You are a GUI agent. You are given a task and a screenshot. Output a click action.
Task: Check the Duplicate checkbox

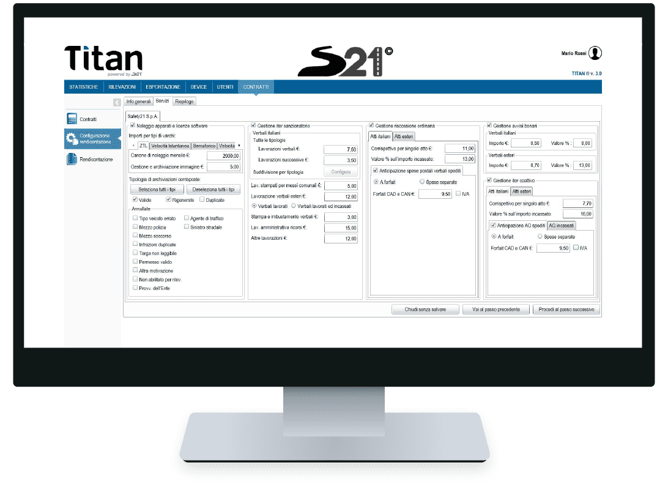pyautogui.click(x=202, y=199)
